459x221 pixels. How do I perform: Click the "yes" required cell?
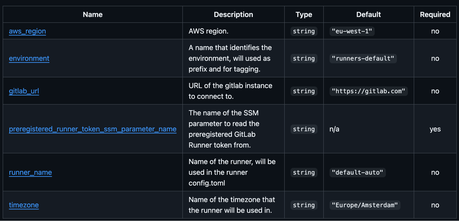[435, 129]
